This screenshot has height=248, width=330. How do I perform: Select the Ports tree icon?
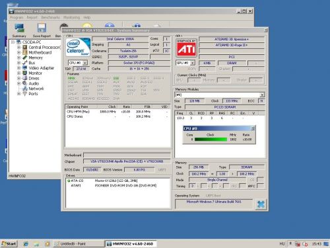pos(25,94)
